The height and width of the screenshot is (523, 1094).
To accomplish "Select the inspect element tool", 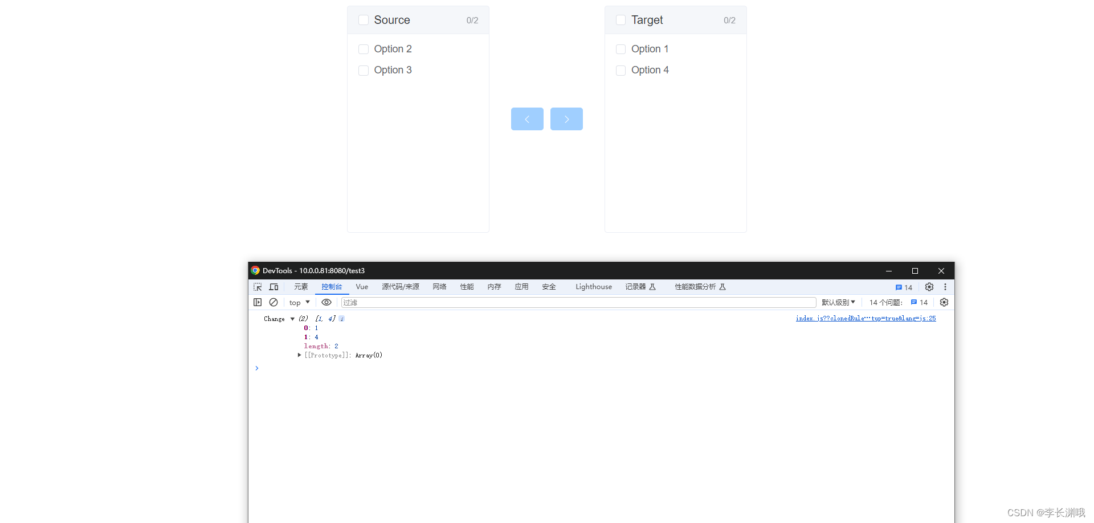I will (x=258, y=287).
